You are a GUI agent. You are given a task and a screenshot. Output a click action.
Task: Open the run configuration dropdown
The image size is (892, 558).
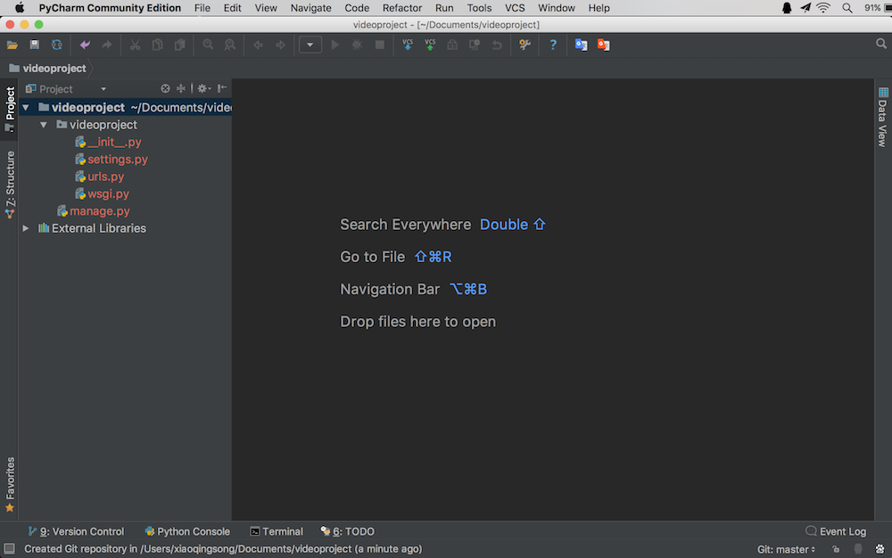[310, 45]
